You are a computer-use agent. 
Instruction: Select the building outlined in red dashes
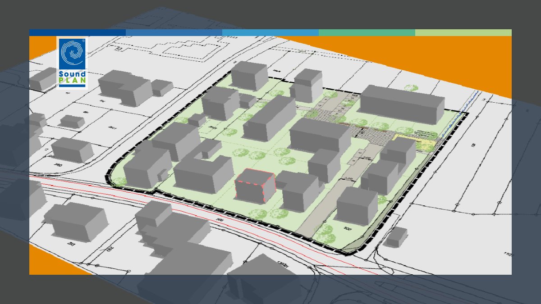[x=255, y=186]
